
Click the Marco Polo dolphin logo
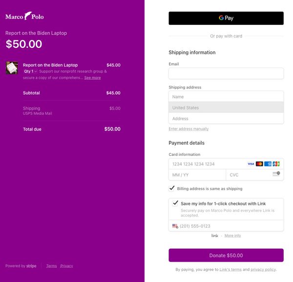24,16
